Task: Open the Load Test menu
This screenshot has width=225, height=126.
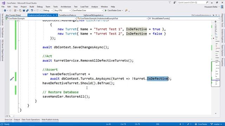Action: (84, 7)
